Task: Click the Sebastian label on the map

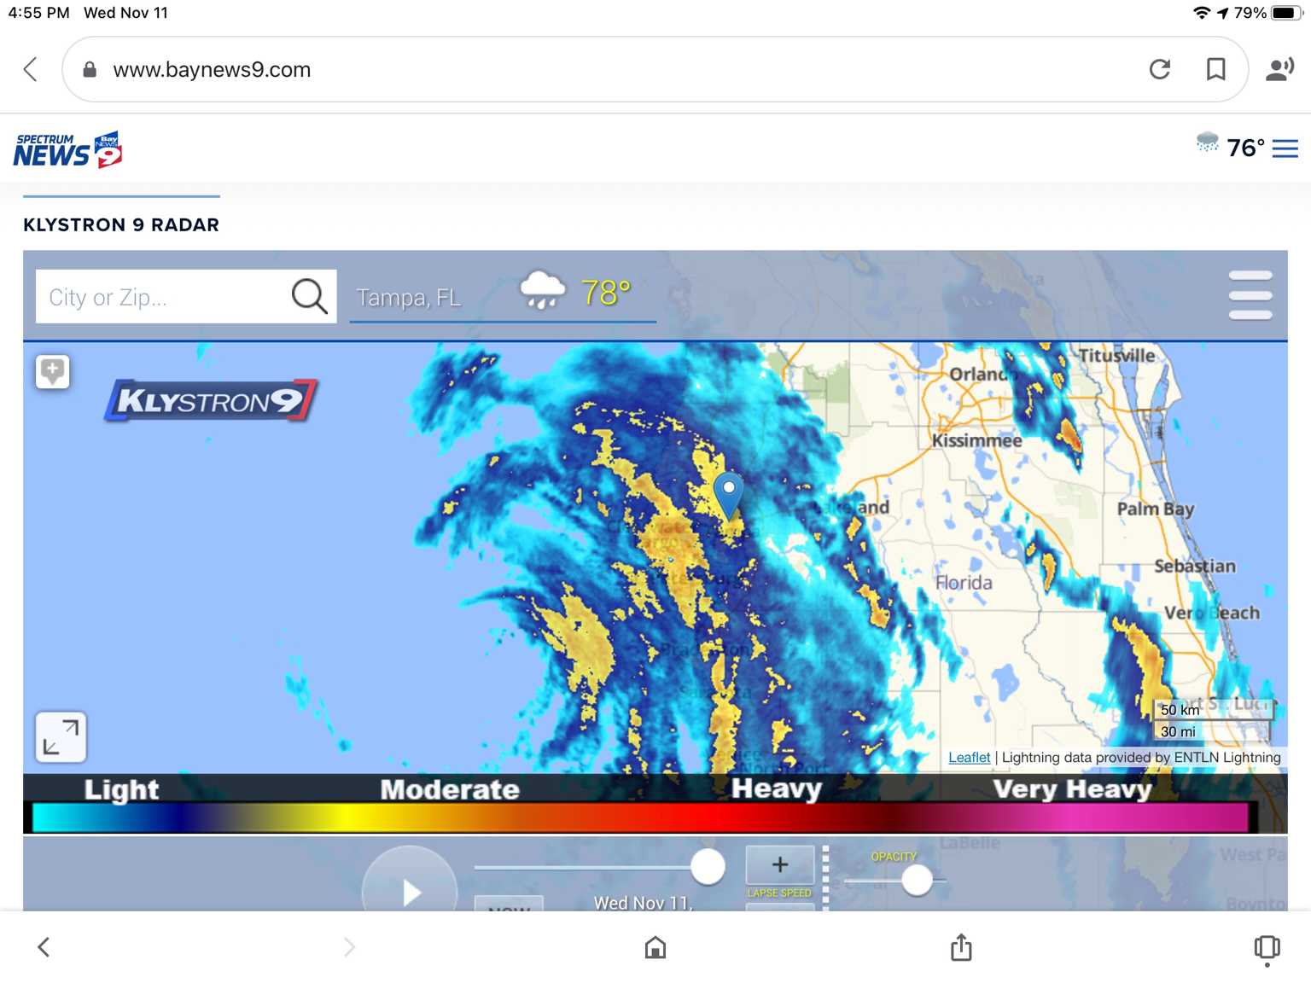Action: (1195, 566)
